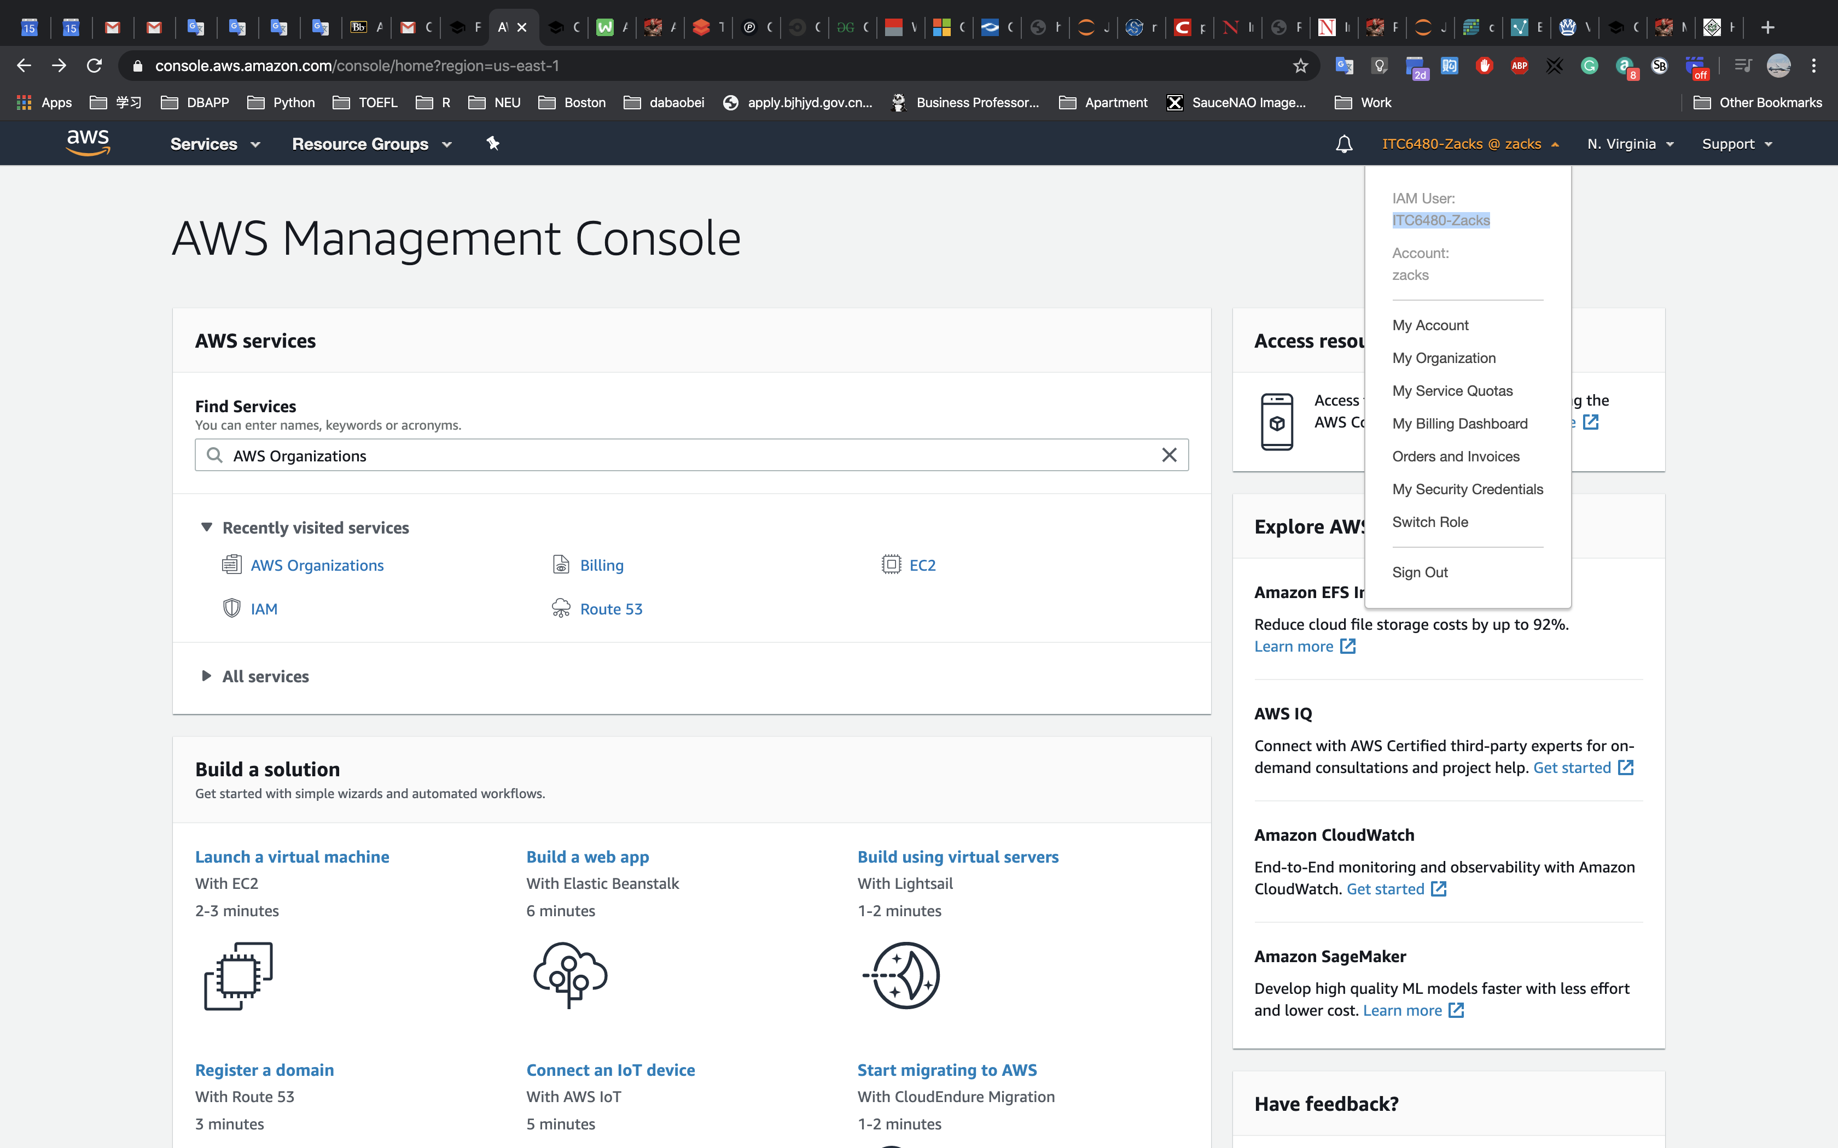Click the Elastic Beanstalk web app icon

tap(569, 975)
